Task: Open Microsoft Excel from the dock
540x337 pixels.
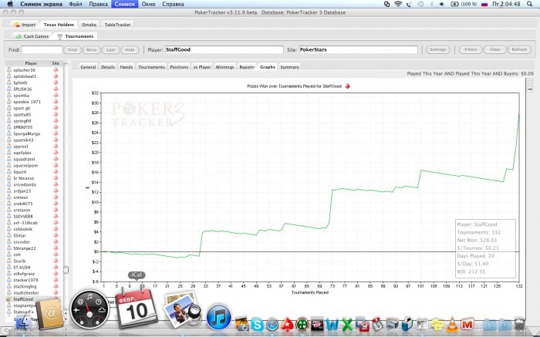Action: [347, 325]
